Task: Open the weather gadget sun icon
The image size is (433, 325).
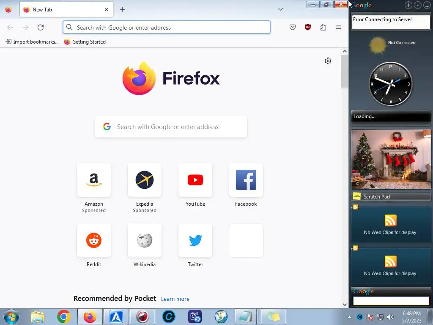Action: (x=377, y=45)
